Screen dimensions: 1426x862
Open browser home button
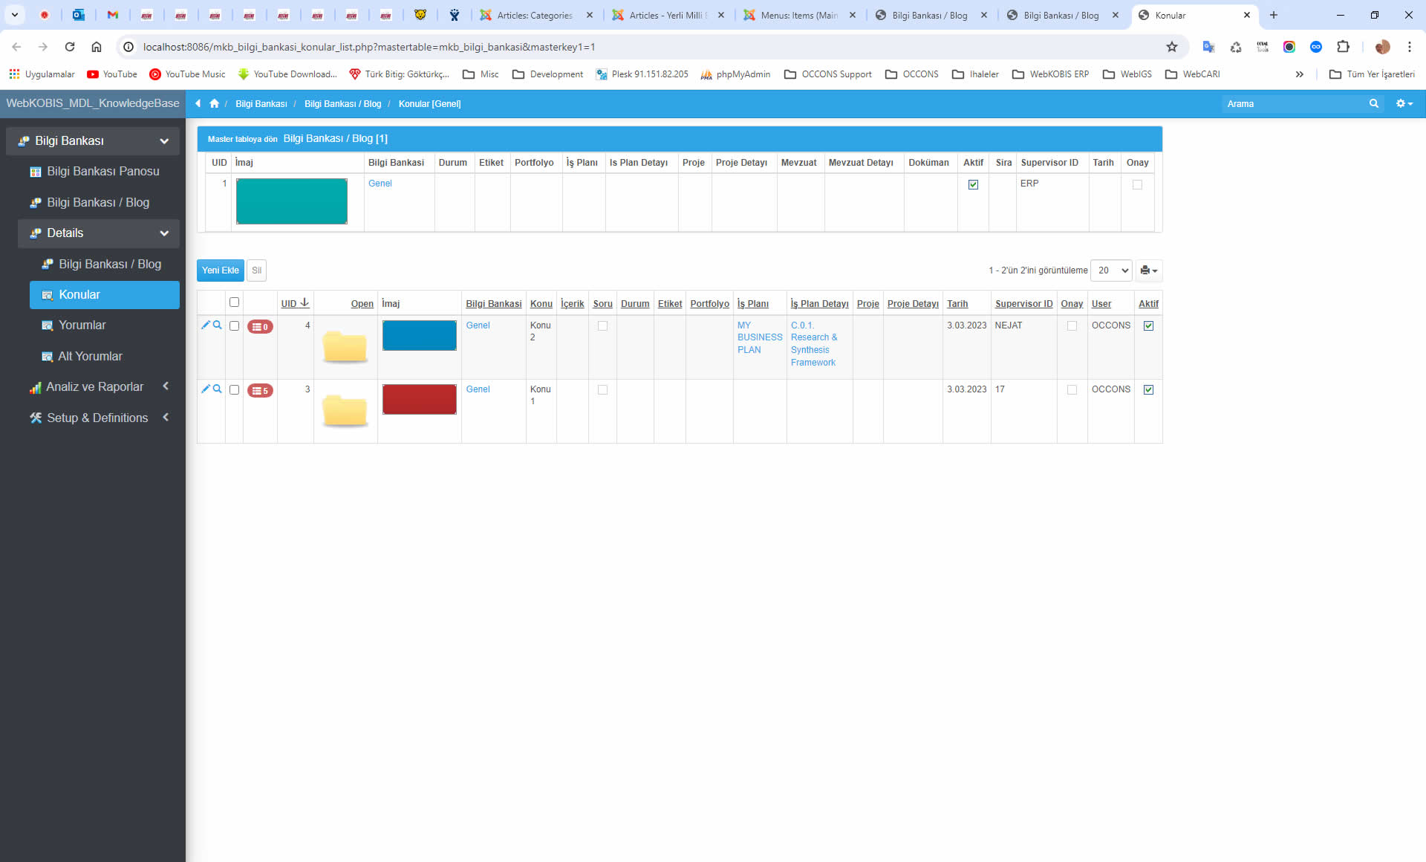97,47
